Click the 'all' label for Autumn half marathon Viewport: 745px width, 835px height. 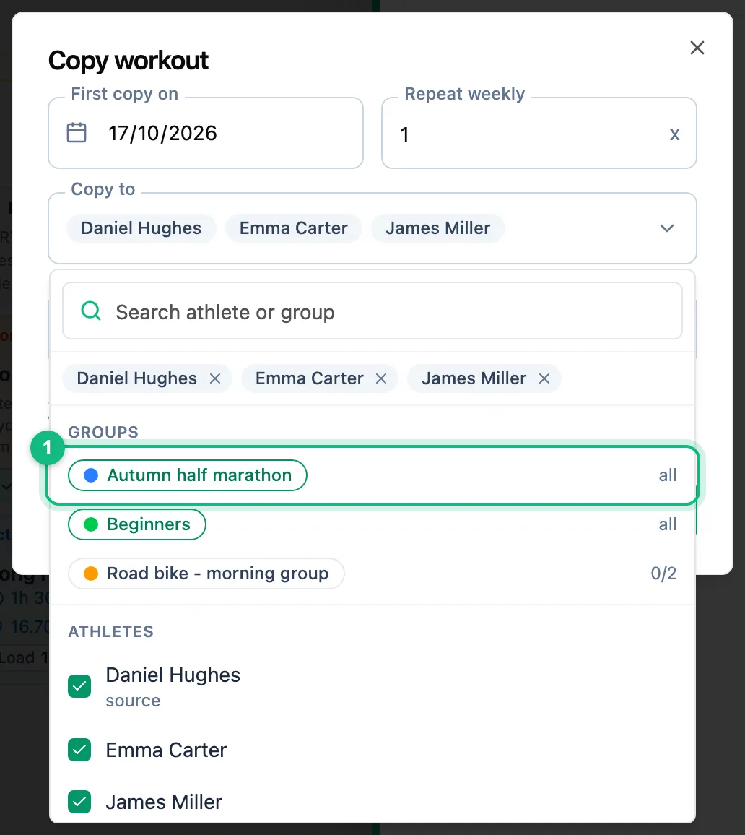[x=667, y=475]
